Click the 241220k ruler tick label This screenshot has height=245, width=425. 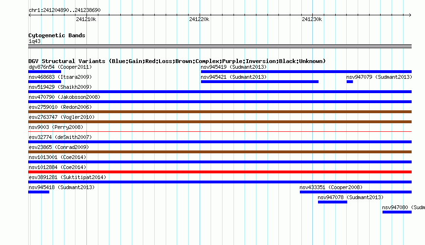(x=199, y=19)
